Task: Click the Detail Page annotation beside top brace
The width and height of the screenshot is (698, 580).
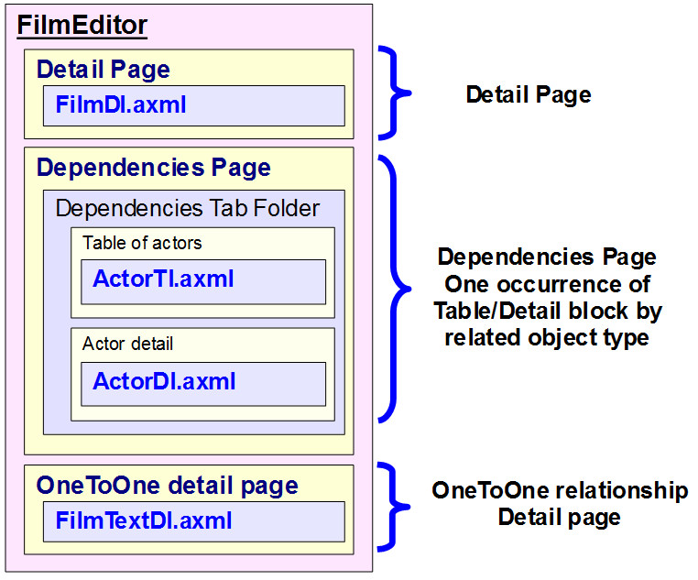Action: coord(528,94)
